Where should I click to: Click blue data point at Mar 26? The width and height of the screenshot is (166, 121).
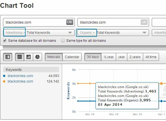(90, 101)
